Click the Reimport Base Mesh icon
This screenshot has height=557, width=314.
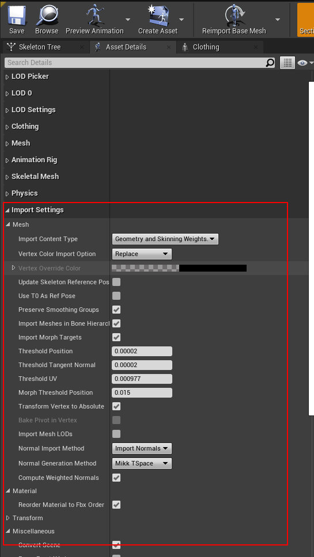[x=234, y=16]
